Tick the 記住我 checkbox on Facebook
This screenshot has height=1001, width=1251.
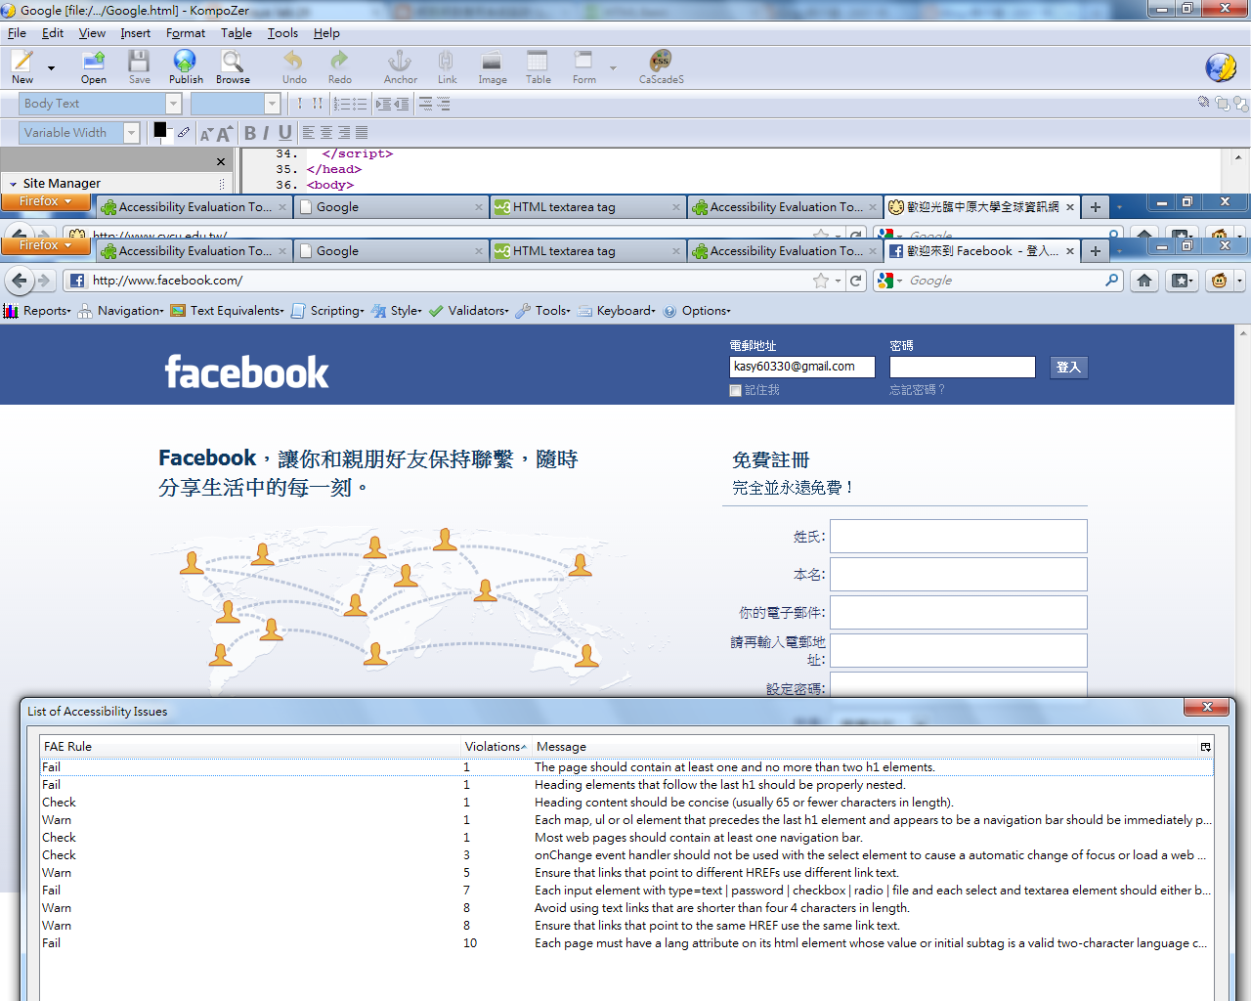pyautogui.click(x=735, y=390)
